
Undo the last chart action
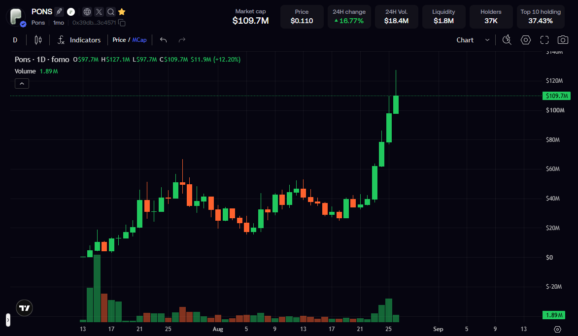(x=163, y=40)
